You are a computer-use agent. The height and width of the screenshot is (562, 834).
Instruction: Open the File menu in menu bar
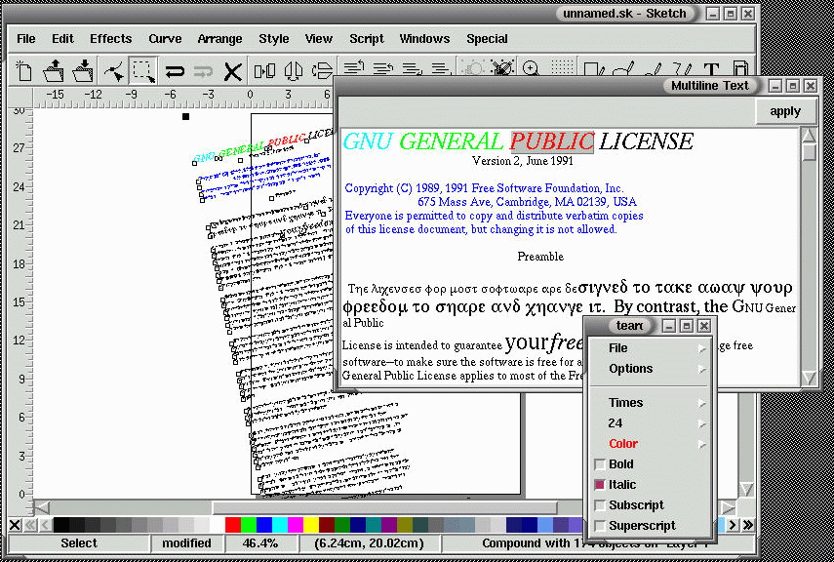pyautogui.click(x=26, y=39)
